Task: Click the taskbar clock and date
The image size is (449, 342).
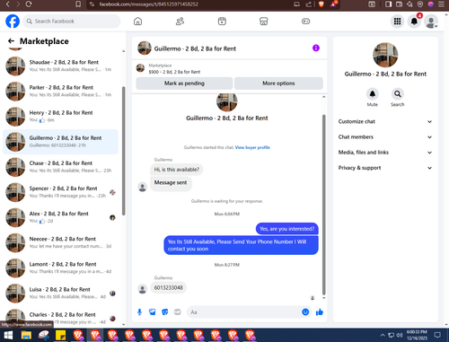Action: click(417, 335)
